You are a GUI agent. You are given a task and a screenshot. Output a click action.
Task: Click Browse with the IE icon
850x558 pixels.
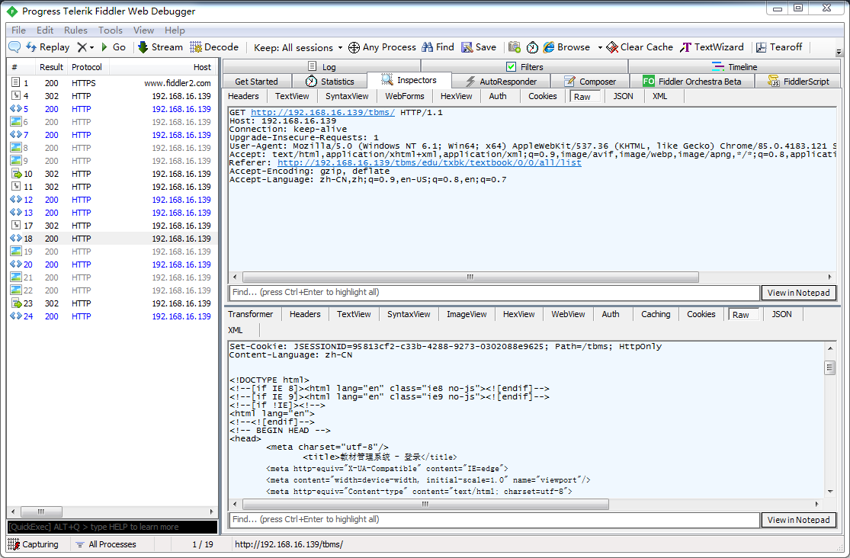pyautogui.click(x=566, y=47)
